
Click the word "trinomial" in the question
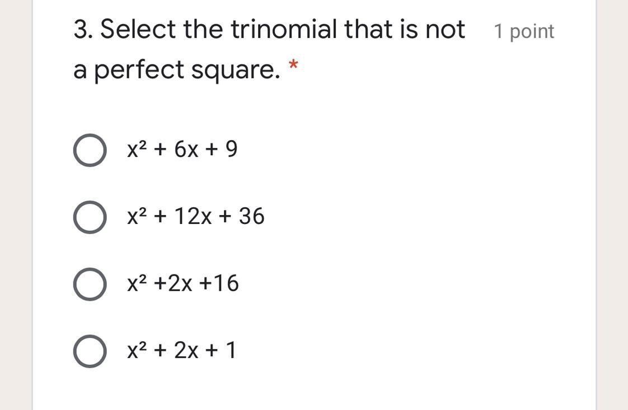[x=284, y=29]
